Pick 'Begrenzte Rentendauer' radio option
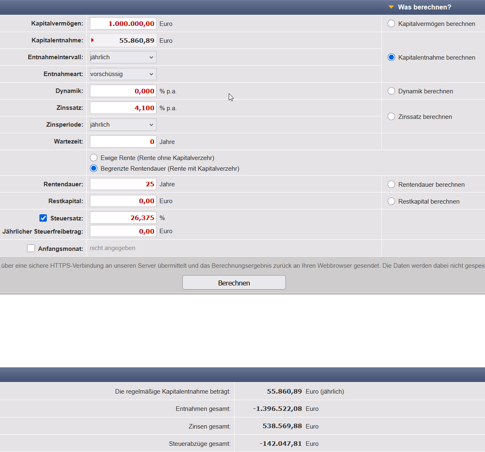Viewport: 485px width, 452px height. (94, 169)
